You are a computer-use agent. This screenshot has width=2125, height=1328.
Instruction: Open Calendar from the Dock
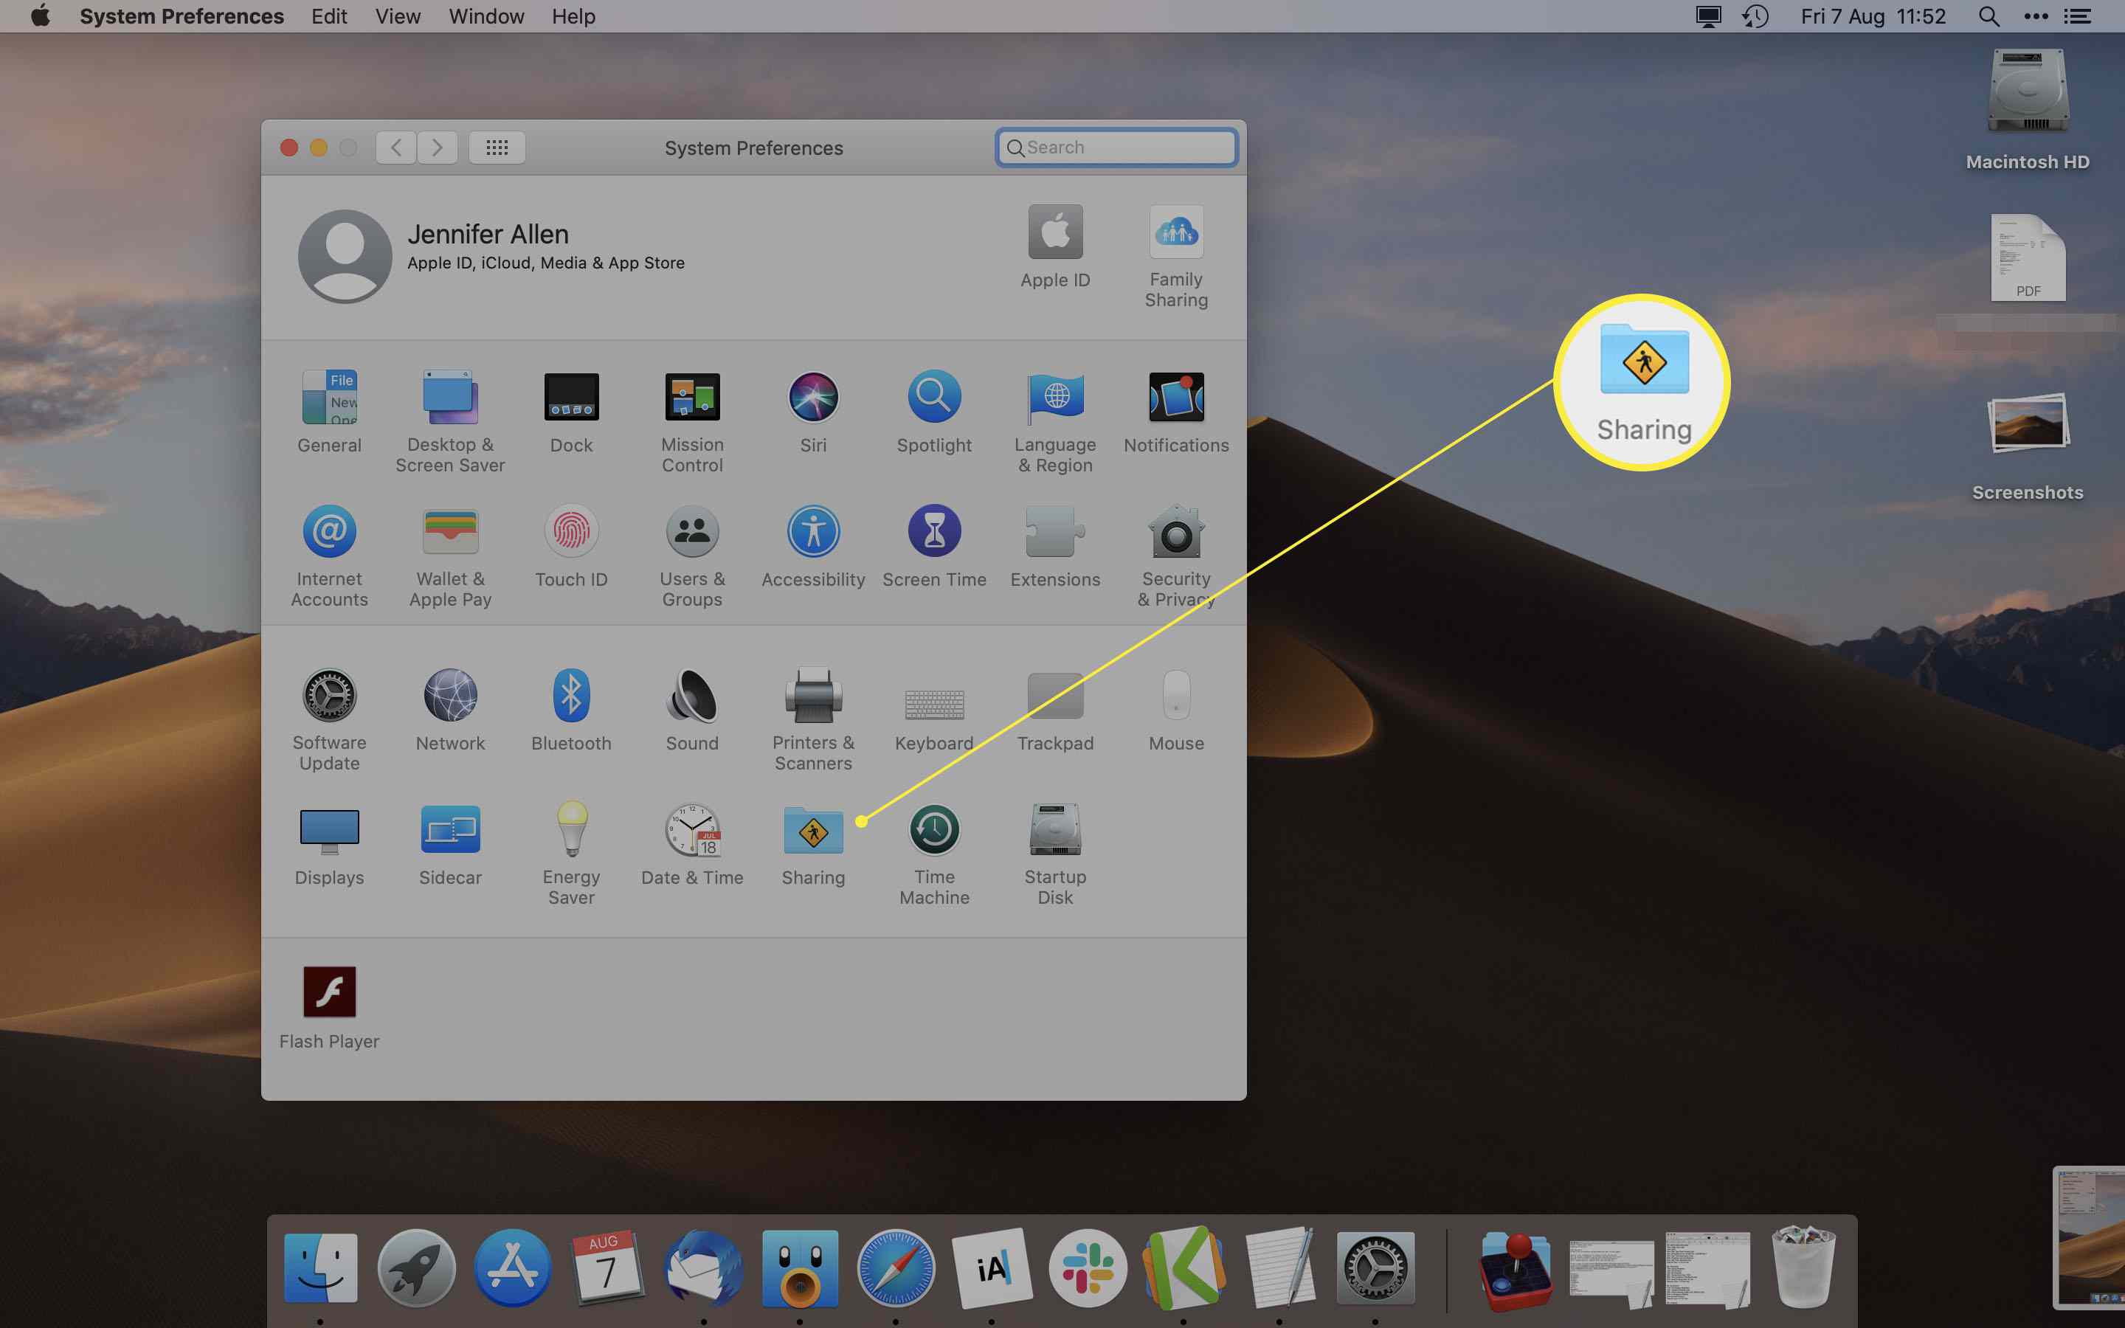608,1268
